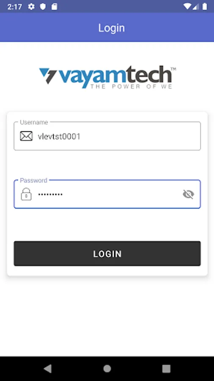This screenshot has height=381, width=214.
Task: Tap the settings gear icon in status bar
Action: (x=31, y=6)
